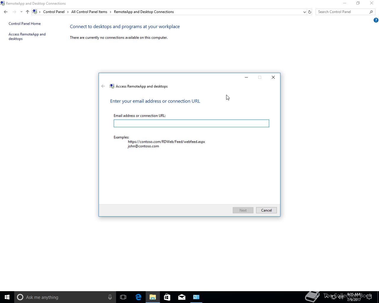The width and height of the screenshot is (379, 303).
Task: Open the Store from the taskbar
Action: [167, 297]
